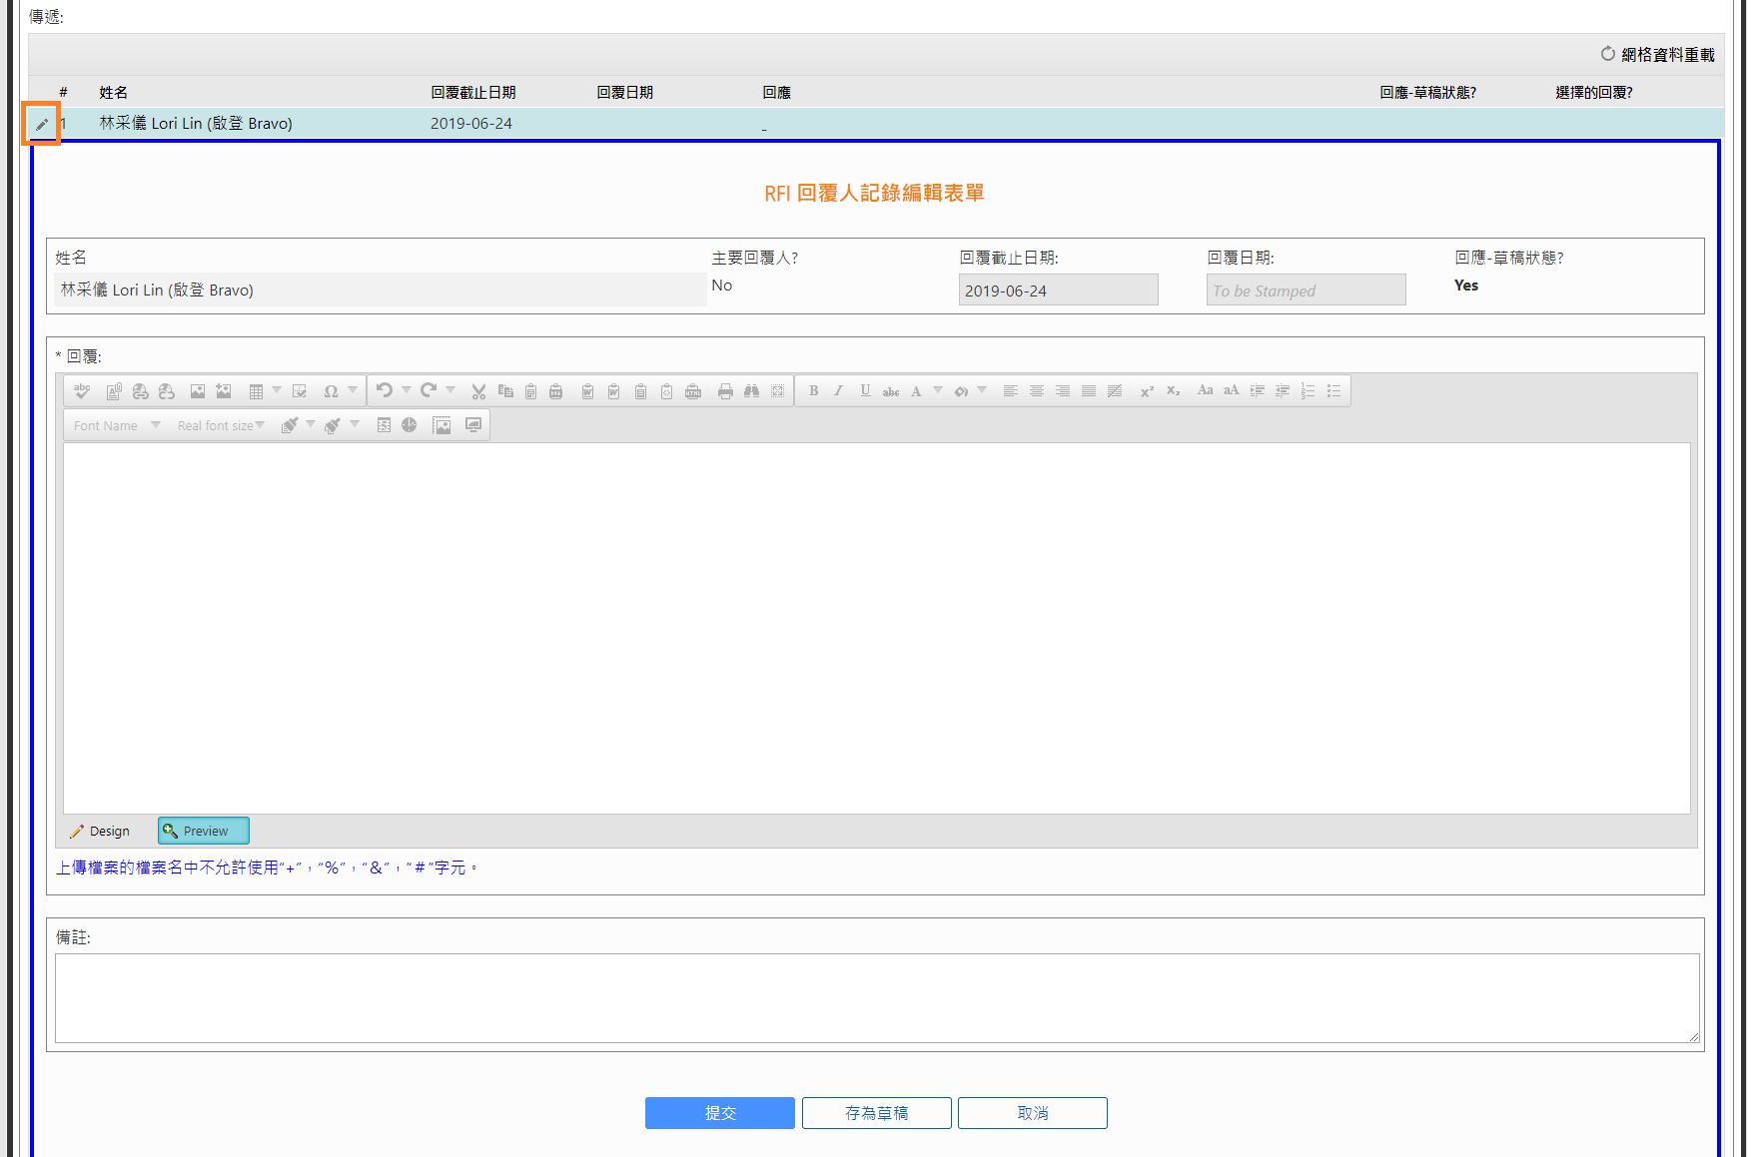Viewport: 1757px width, 1157px height.
Task: Click the pencil edit icon for row 1
Action: pyautogui.click(x=42, y=125)
